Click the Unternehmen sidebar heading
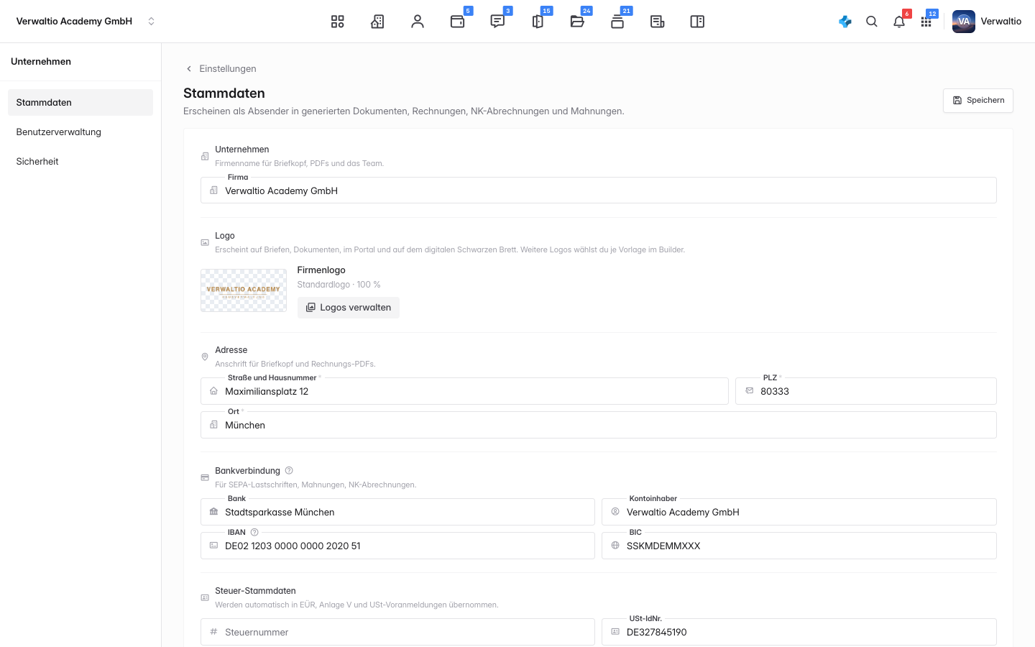 41,62
